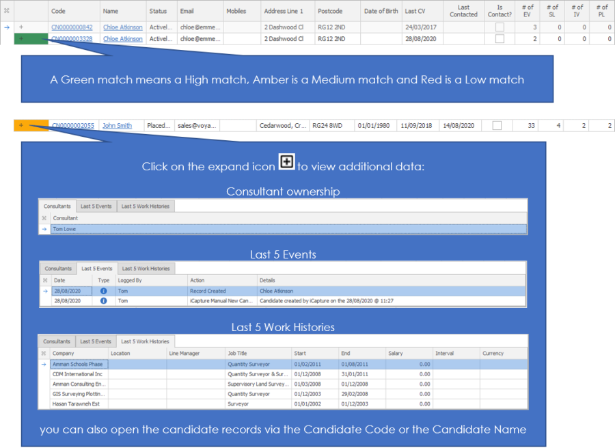
Task: Toggle Is Contact checkbox for CN0000003328
Action: coord(500,39)
